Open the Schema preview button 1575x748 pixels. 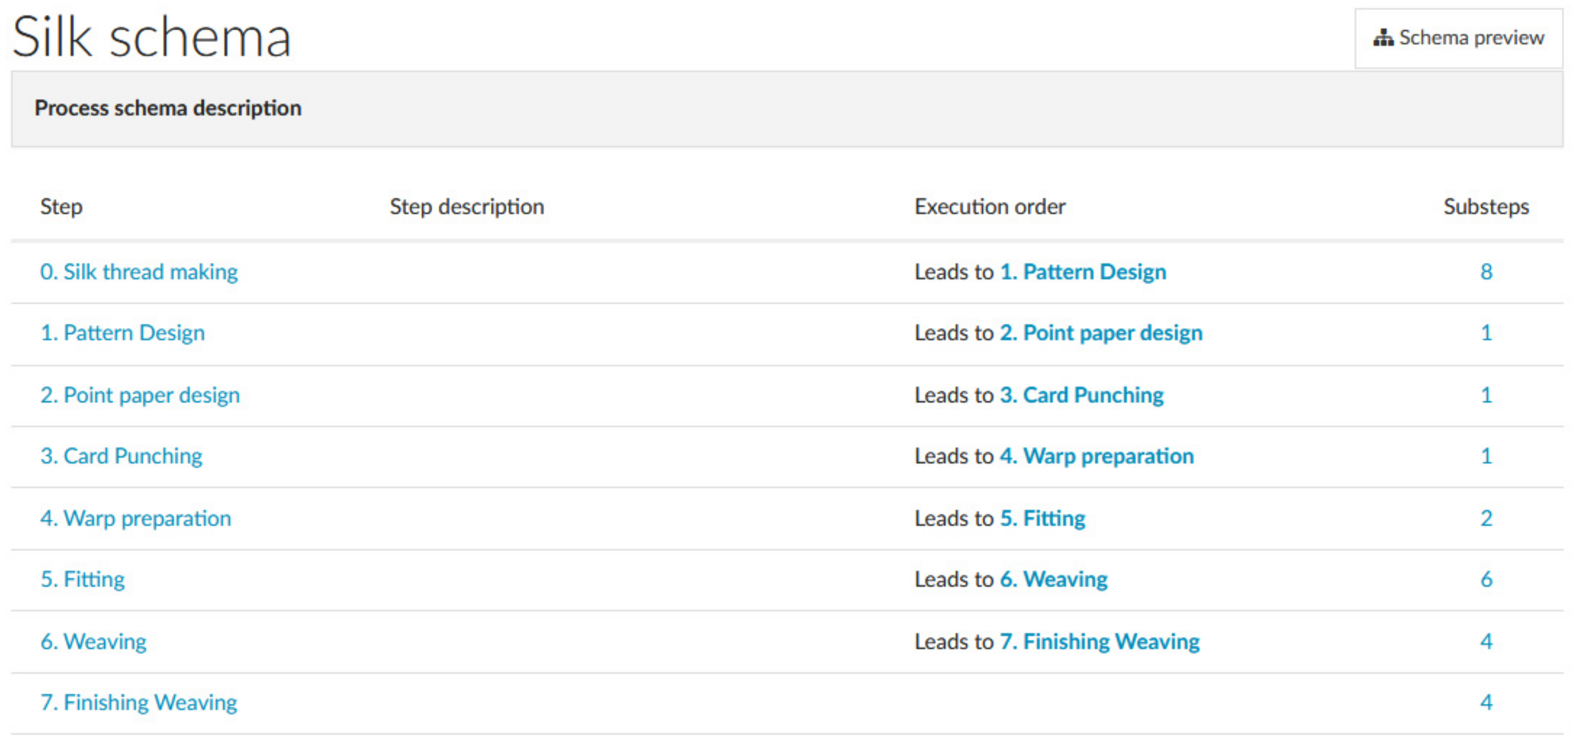1458,39
